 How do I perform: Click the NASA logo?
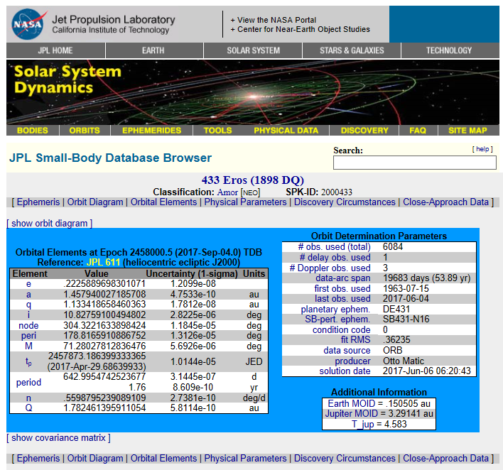[28, 24]
